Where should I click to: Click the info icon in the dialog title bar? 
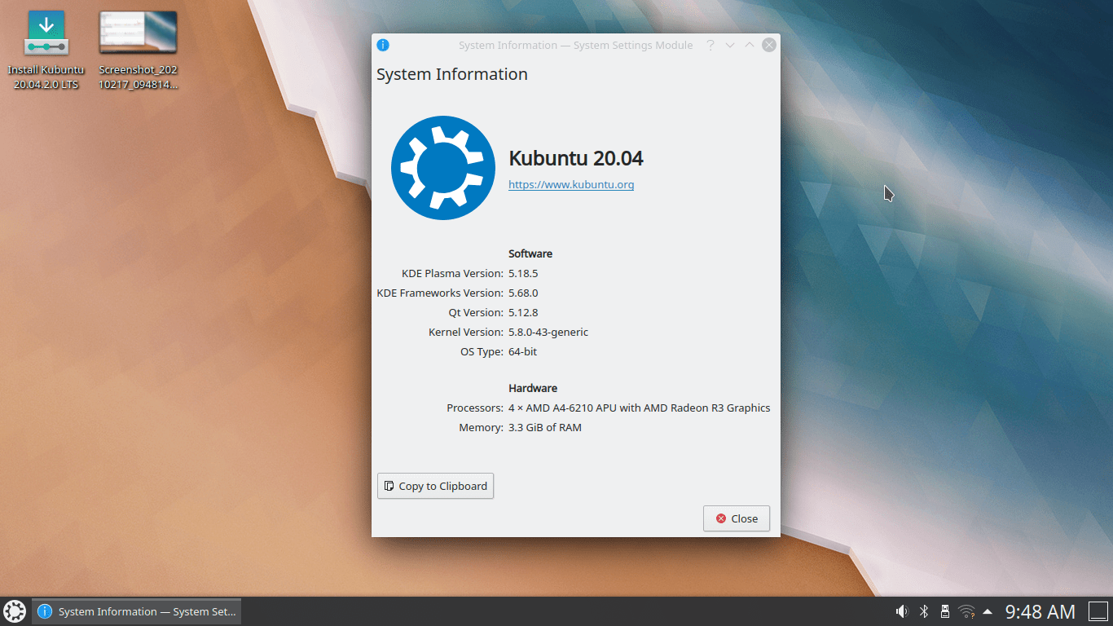(383, 45)
